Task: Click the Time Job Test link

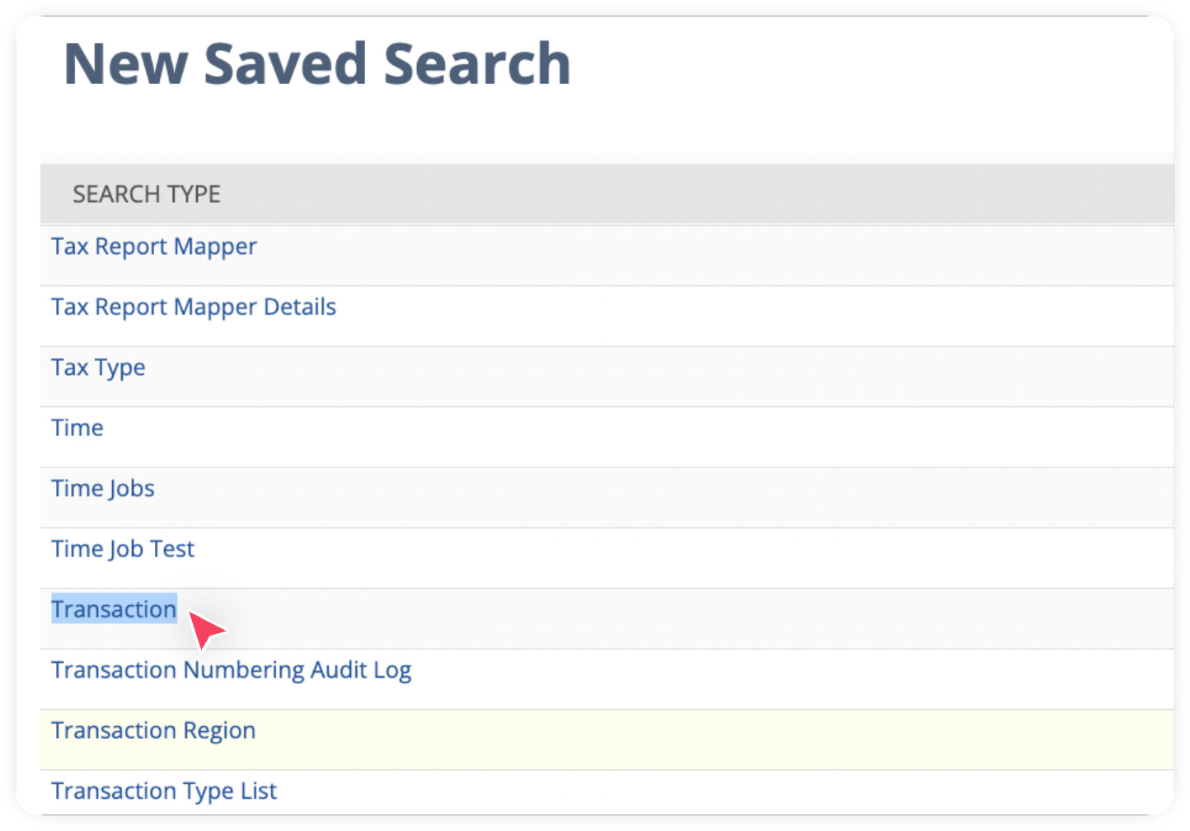Action: (x=122, y=548)
